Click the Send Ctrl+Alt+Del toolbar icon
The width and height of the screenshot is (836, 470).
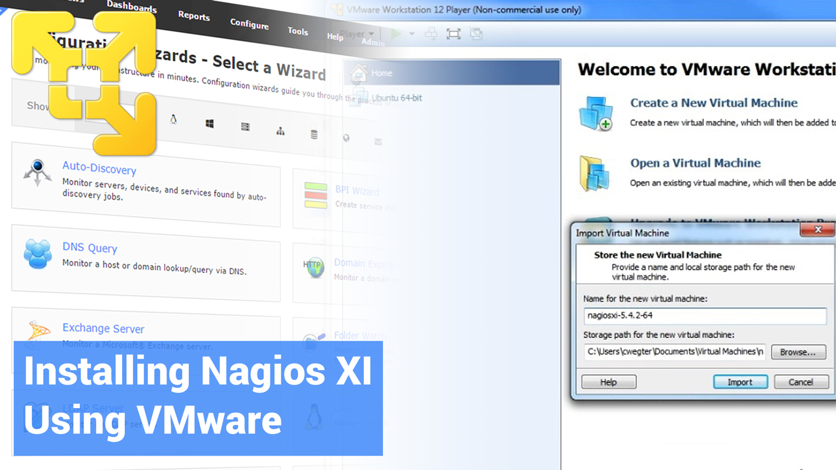click(431, 34)
